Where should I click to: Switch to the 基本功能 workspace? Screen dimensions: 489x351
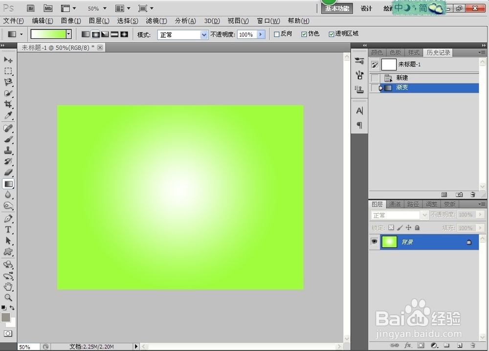click(x=337, y=8)
